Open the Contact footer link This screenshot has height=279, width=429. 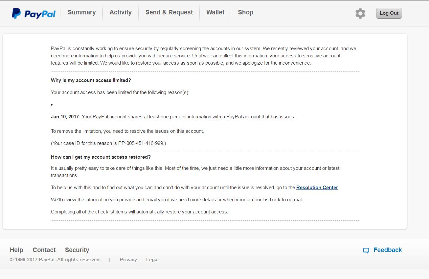[44, 250]
